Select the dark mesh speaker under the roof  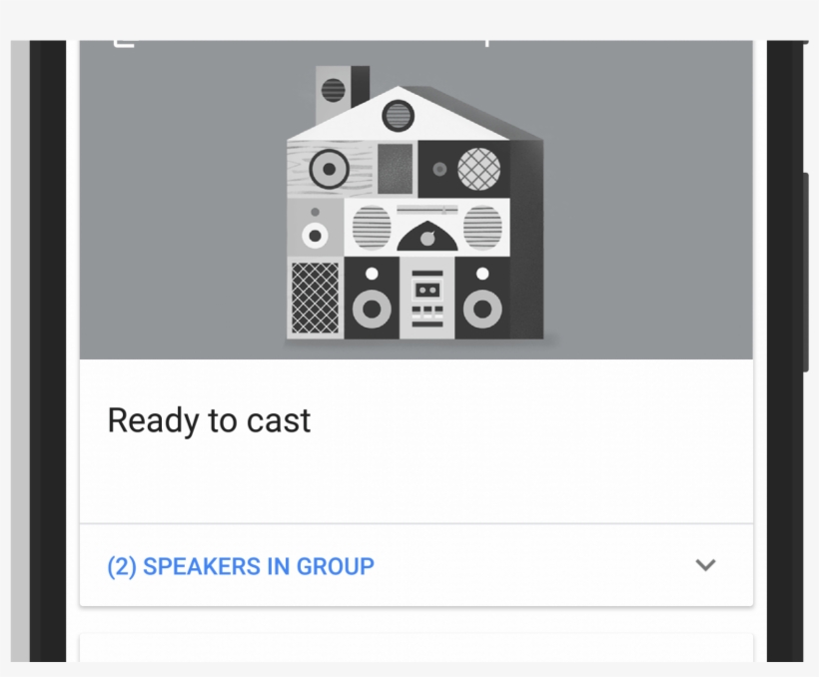click(x=476, y=168)
